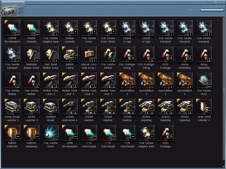This screenshot has width=226, height=169.
Task: Click the Blaster Kit container icon
Action: coord(7,11)
